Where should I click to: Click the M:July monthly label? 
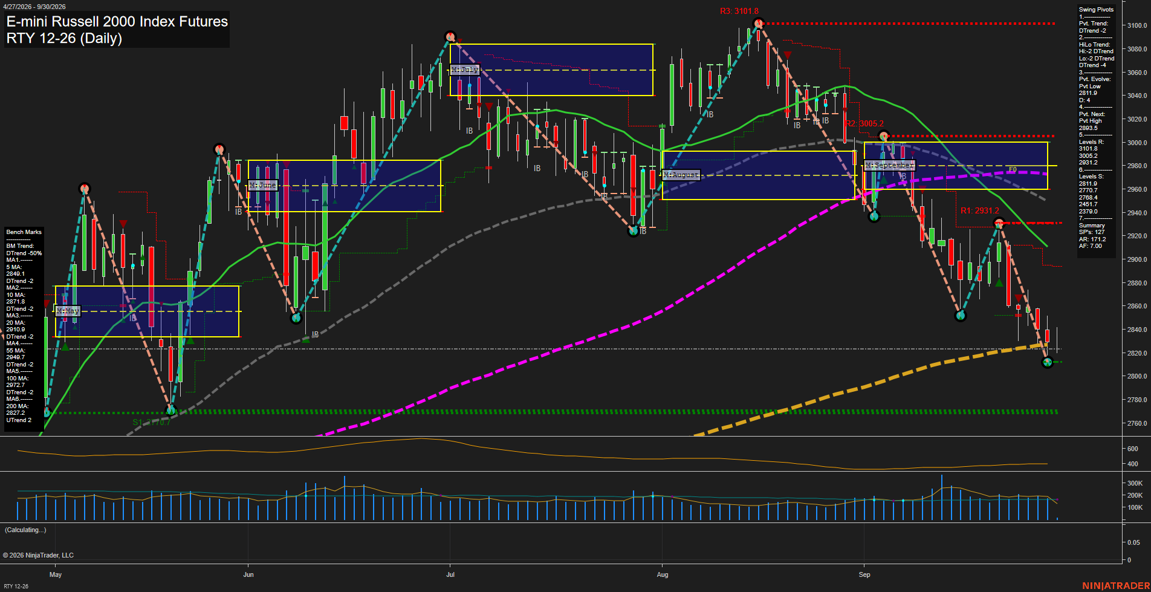[465, 70]
